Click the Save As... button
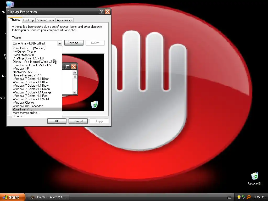Viewport: 268px width, 201px height. (74, 43)
